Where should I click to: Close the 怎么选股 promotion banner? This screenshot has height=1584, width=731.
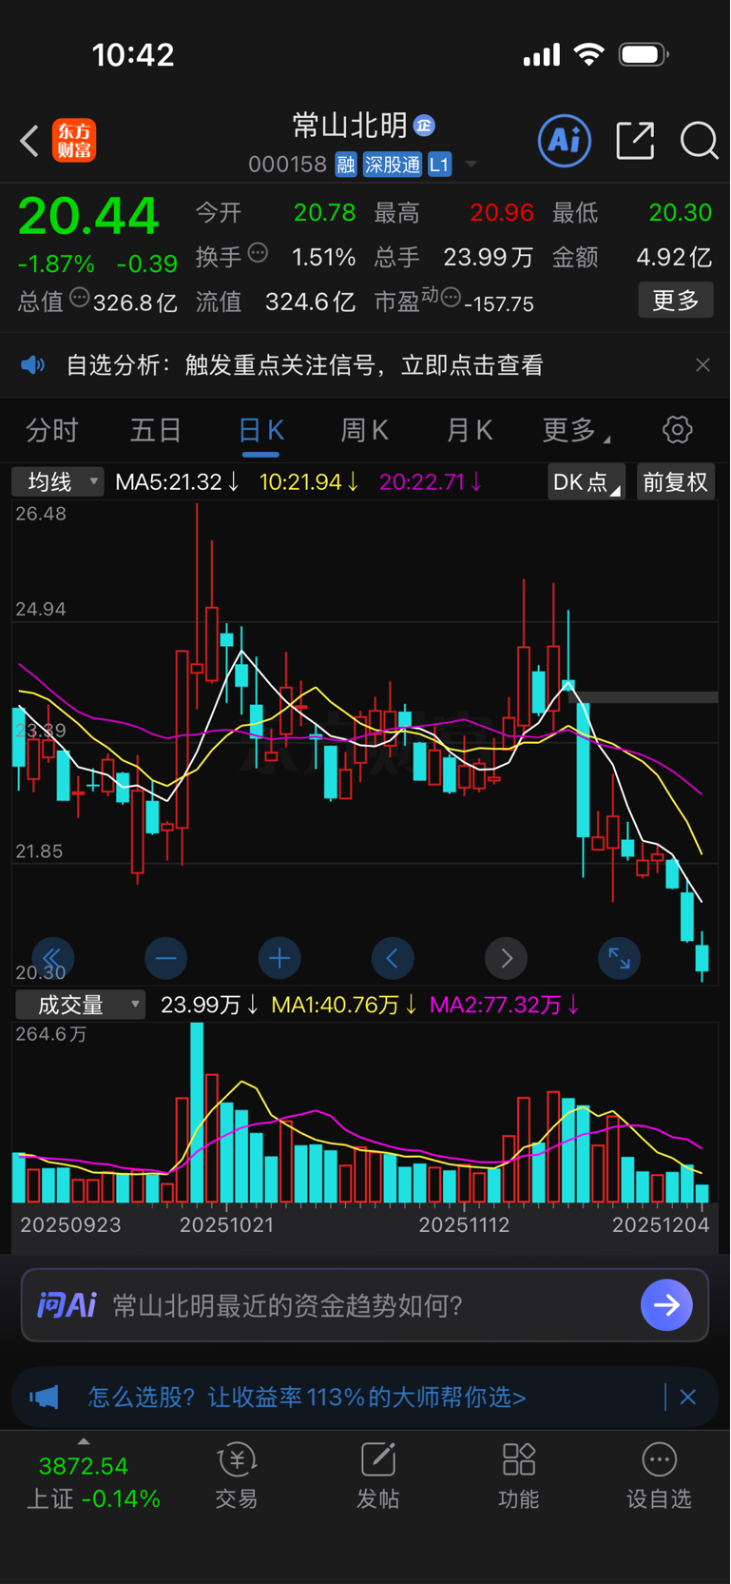click(x=688, y=1398)
